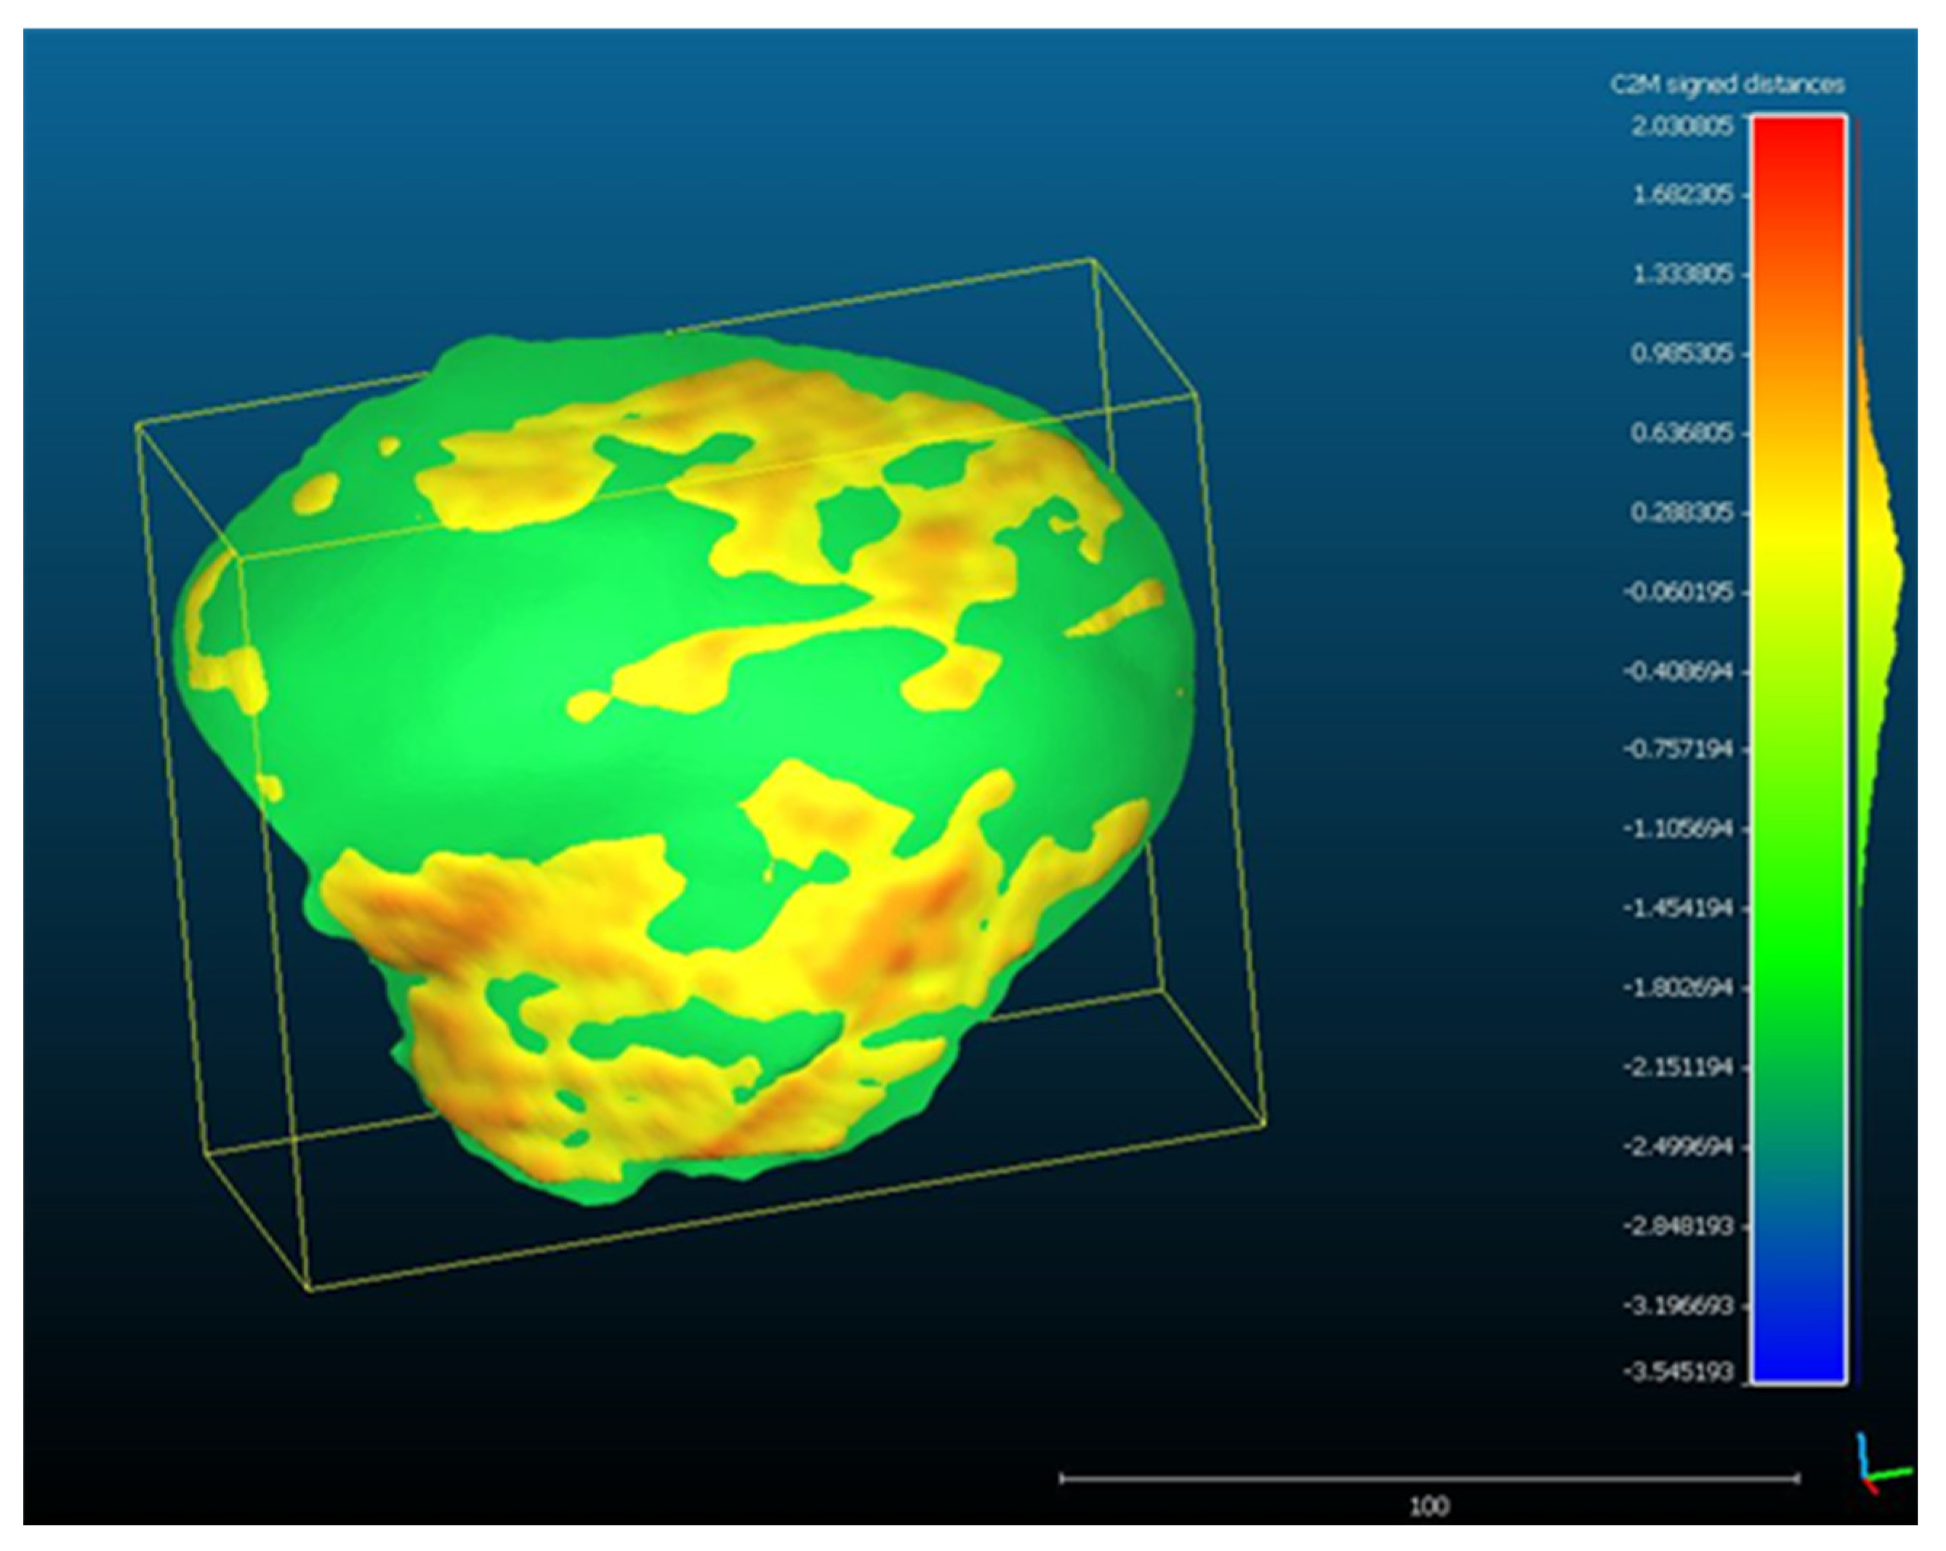This screenshot has width=1946, height=1551.
Task: Click the top-right corner of yellow bounding box
Action: coord(1093,260)
